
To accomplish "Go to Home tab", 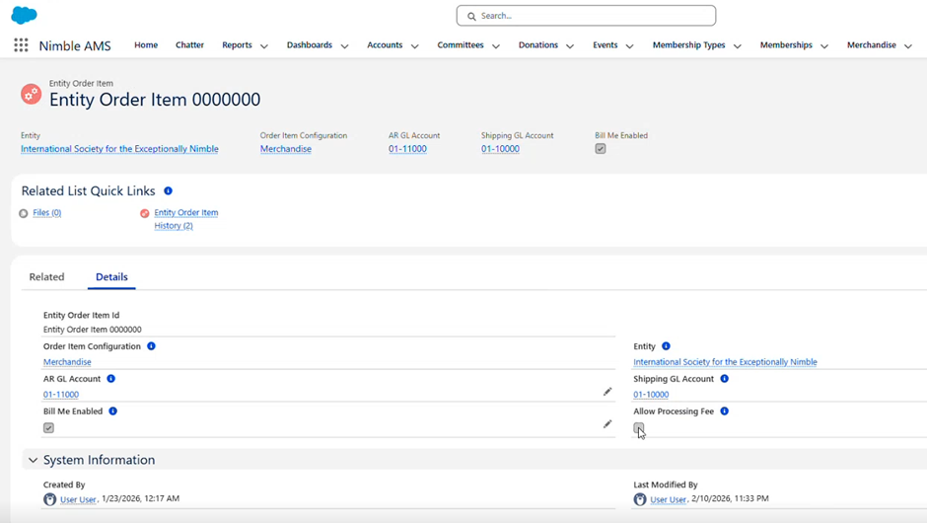I will (146, 45).
